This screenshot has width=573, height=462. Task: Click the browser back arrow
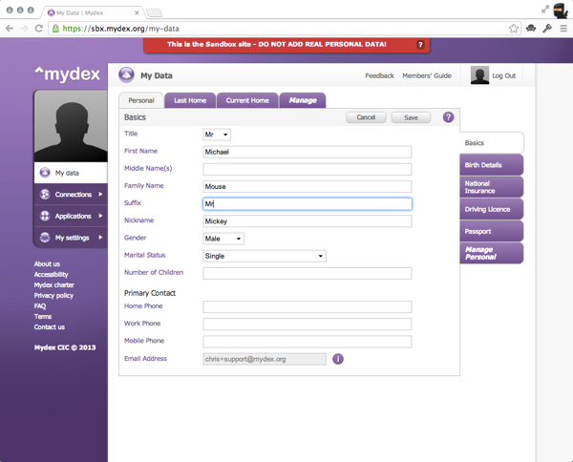10,29
